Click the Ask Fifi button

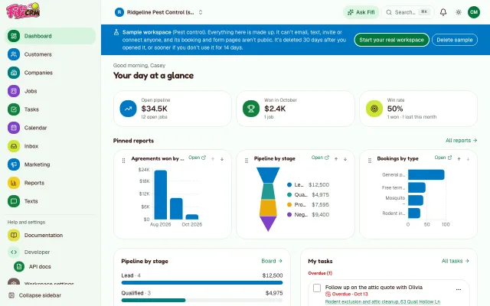point(361,12)
